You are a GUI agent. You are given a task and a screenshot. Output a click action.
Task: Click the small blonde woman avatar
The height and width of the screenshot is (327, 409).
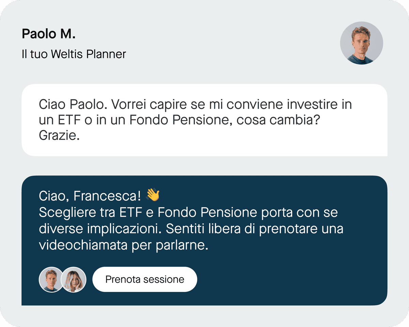click(x=74, y=279)
